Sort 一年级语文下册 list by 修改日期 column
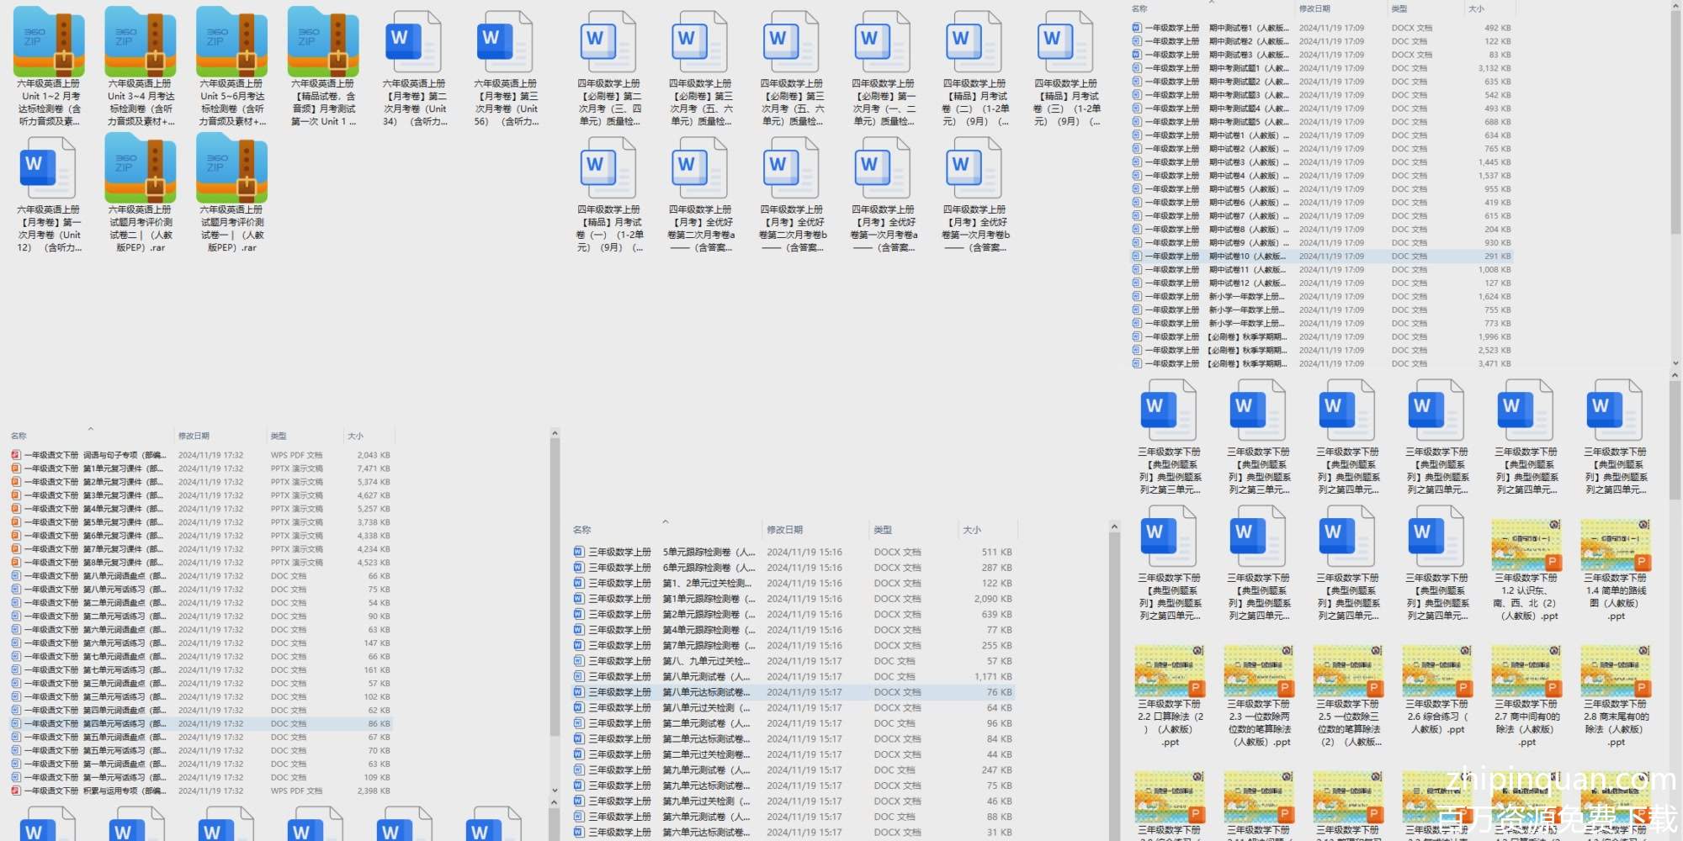 click(x=194, y=436)
